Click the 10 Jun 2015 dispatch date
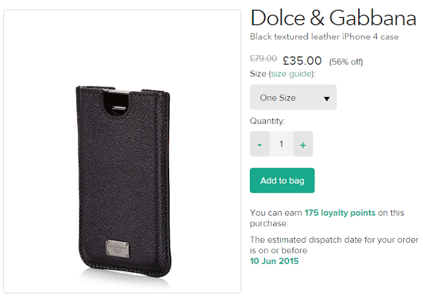423x304 pixels. pos(274,261)
